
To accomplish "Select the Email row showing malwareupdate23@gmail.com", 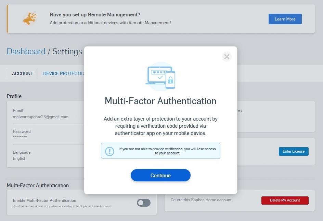I will 40,114.
